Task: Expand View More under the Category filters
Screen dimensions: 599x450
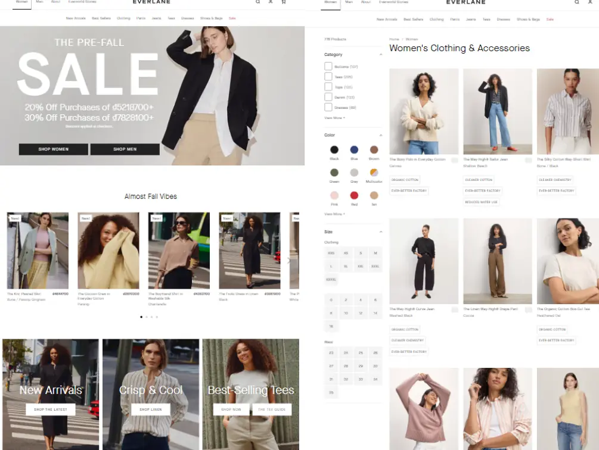Action: tap(334, 118)
